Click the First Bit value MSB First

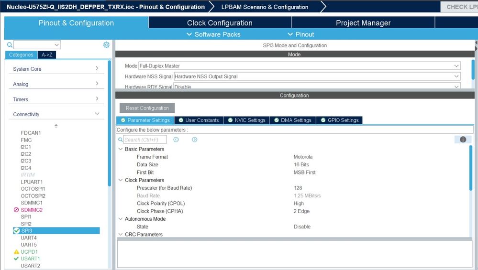(x=304, y=173)
